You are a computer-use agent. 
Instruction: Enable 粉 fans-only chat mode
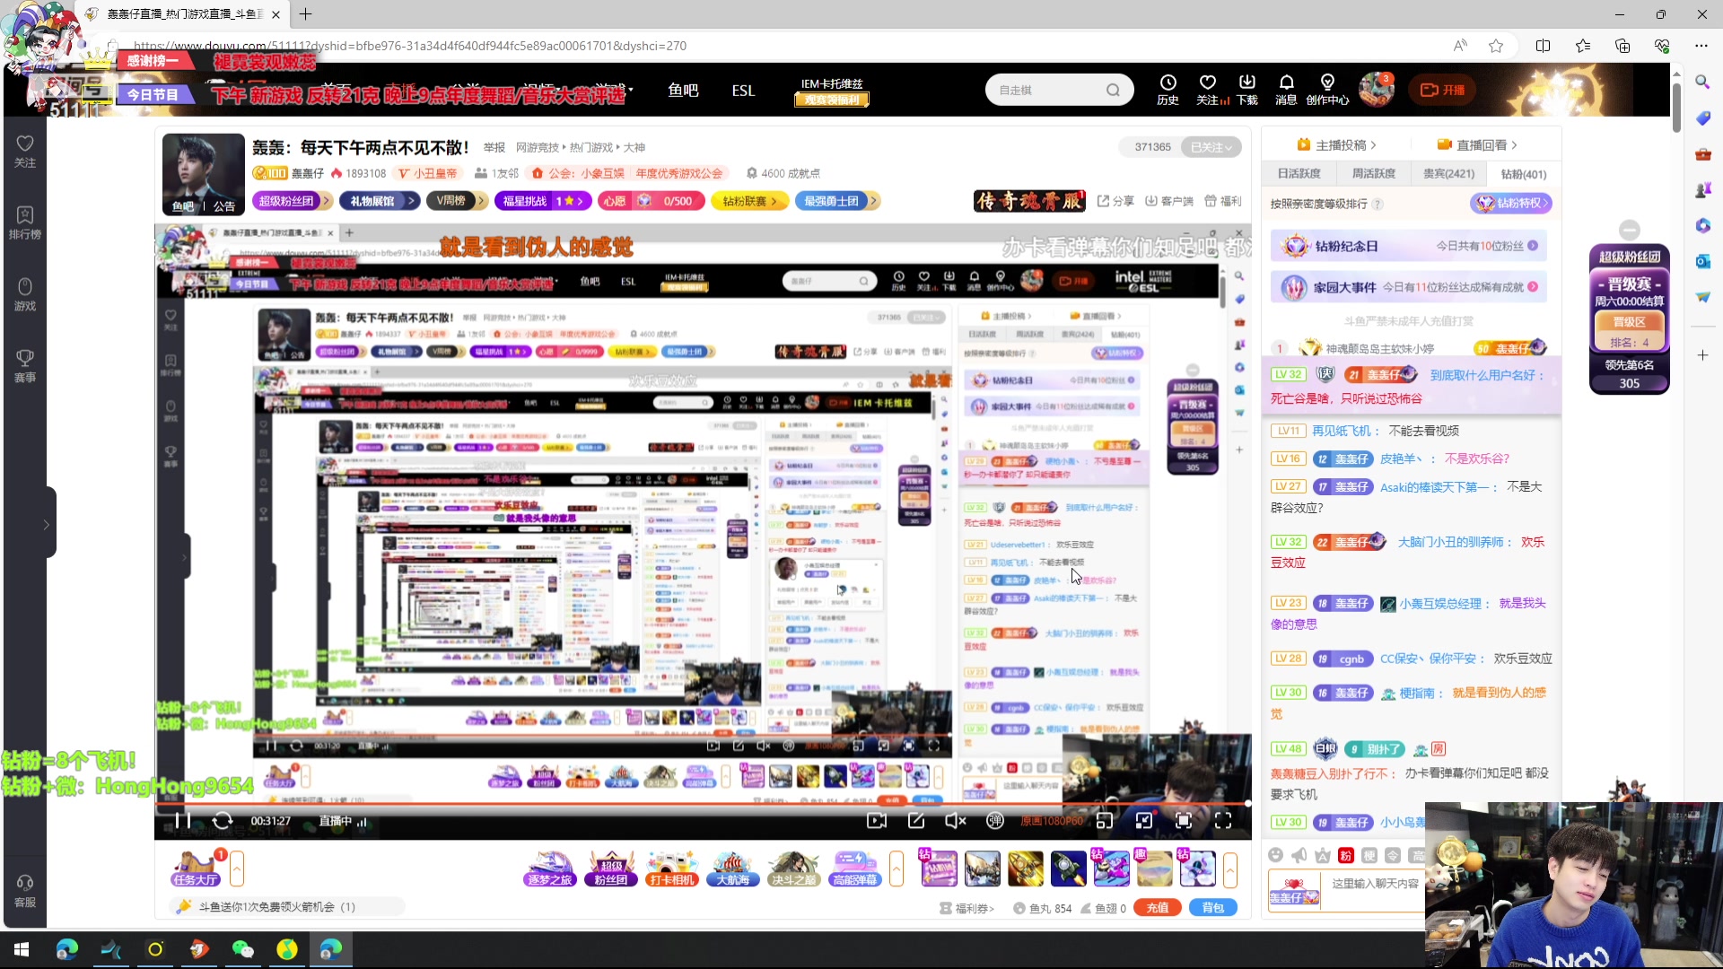1346,855
